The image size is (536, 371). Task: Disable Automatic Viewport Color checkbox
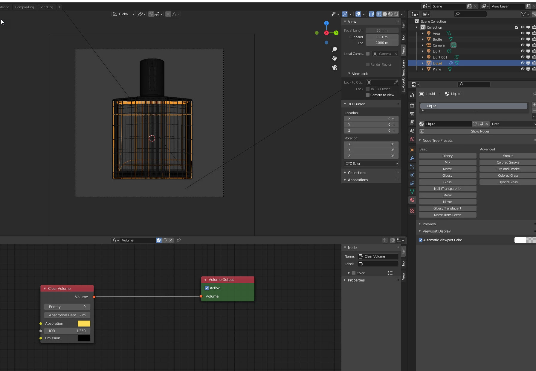[421, 240]
